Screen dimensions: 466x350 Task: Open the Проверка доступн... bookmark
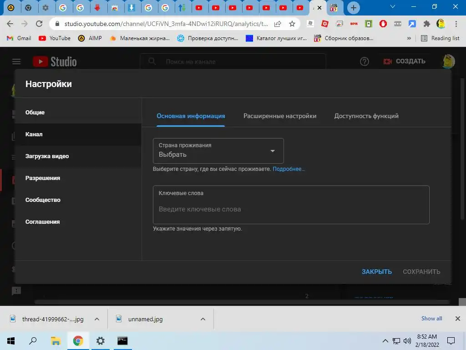[208, 38]
